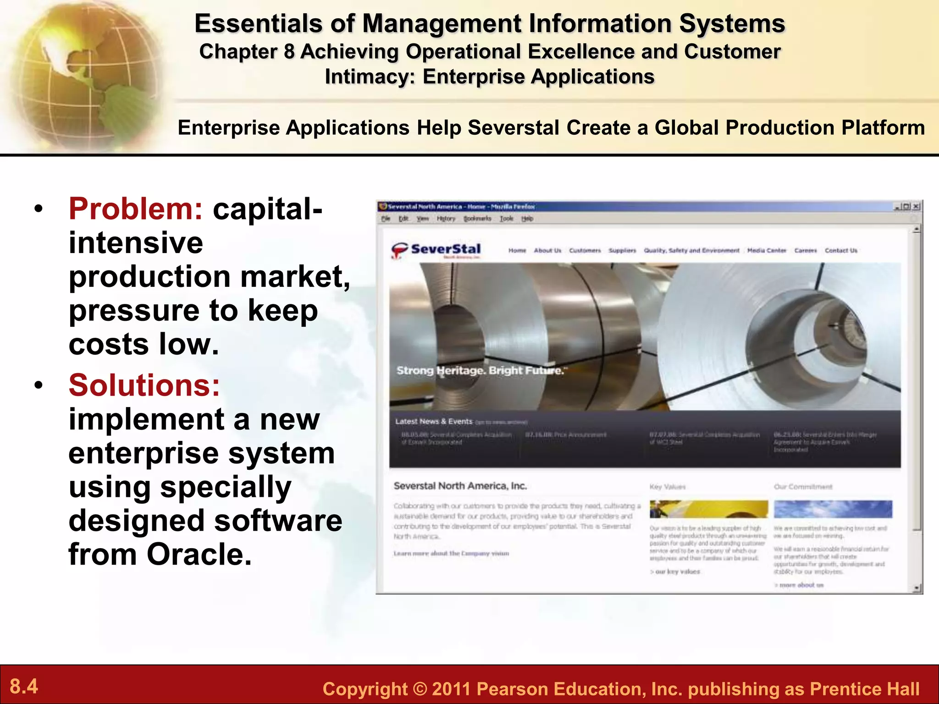This screenshot has height=704, width=939.
Task: Click the Firefox icon in the title bar
Action: point(383,206)
